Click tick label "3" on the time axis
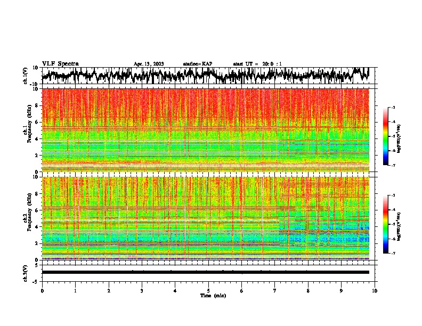Screen dimensions: 422x326 coord(142,291)
